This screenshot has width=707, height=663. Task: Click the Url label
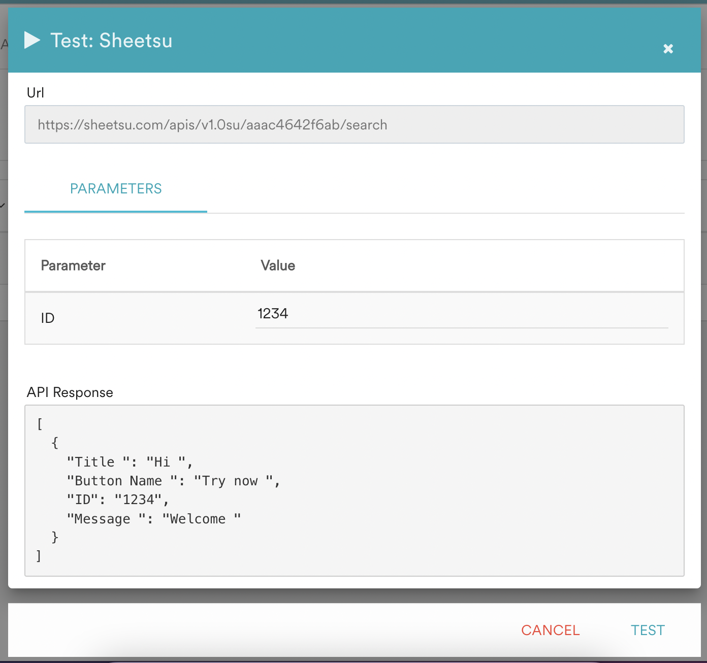(x=36, y=93)
